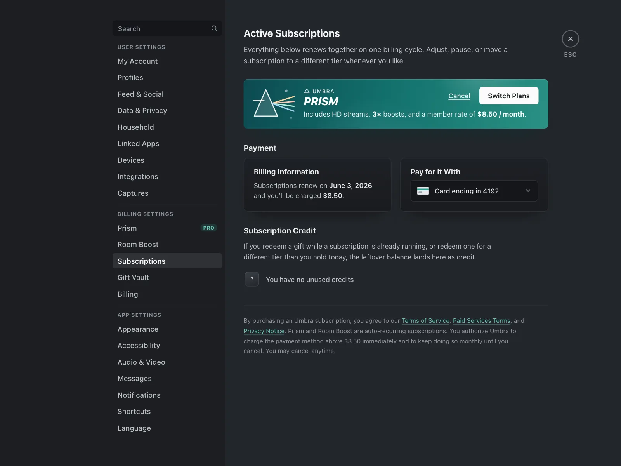Expand the payment method chevron
Viewport: 621px width, 466px height.
tap(528, 191)
